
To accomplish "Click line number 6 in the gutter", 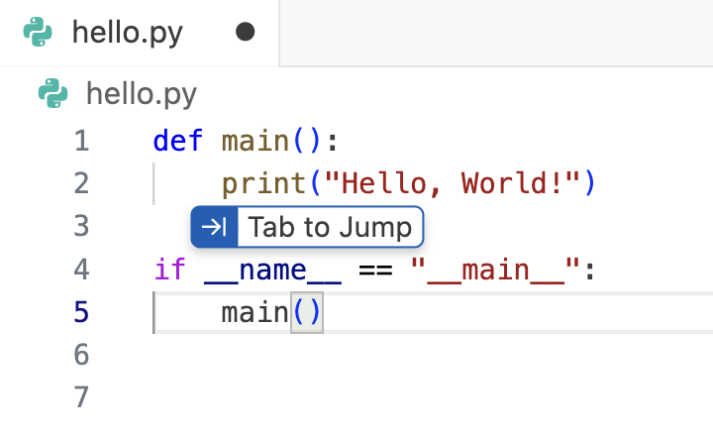I will tap(81, 355).
